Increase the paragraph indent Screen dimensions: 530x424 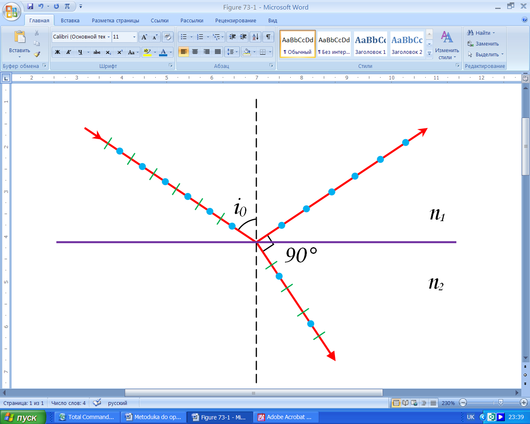pos(243,37)
